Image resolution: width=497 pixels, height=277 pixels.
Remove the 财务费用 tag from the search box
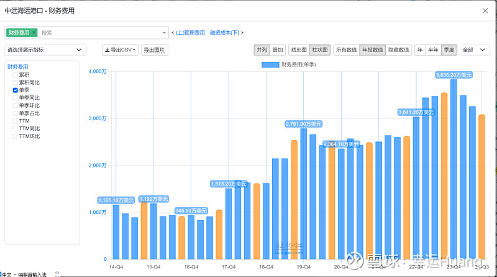point(34,32)
